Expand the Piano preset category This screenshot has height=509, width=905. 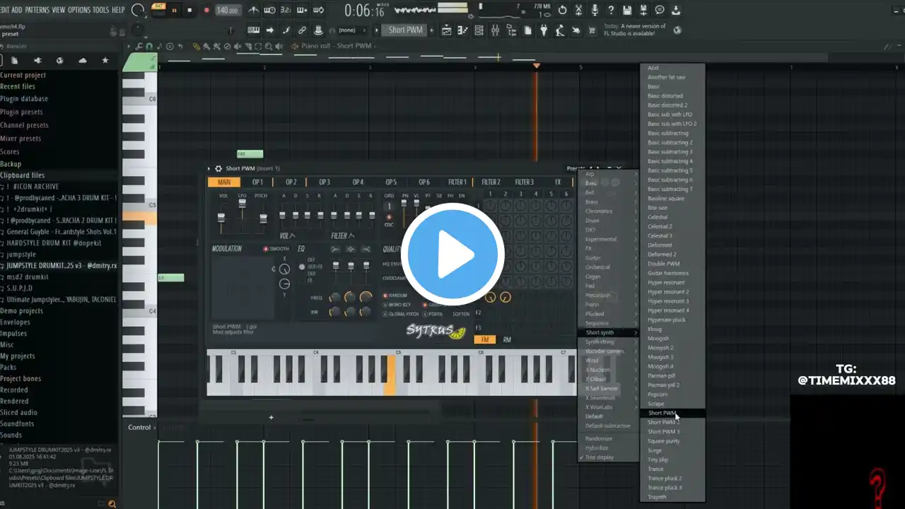pyautogui.click(x=607, y=305)
